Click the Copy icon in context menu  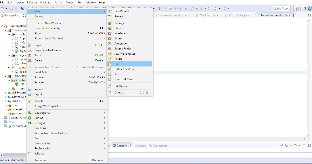30,45
